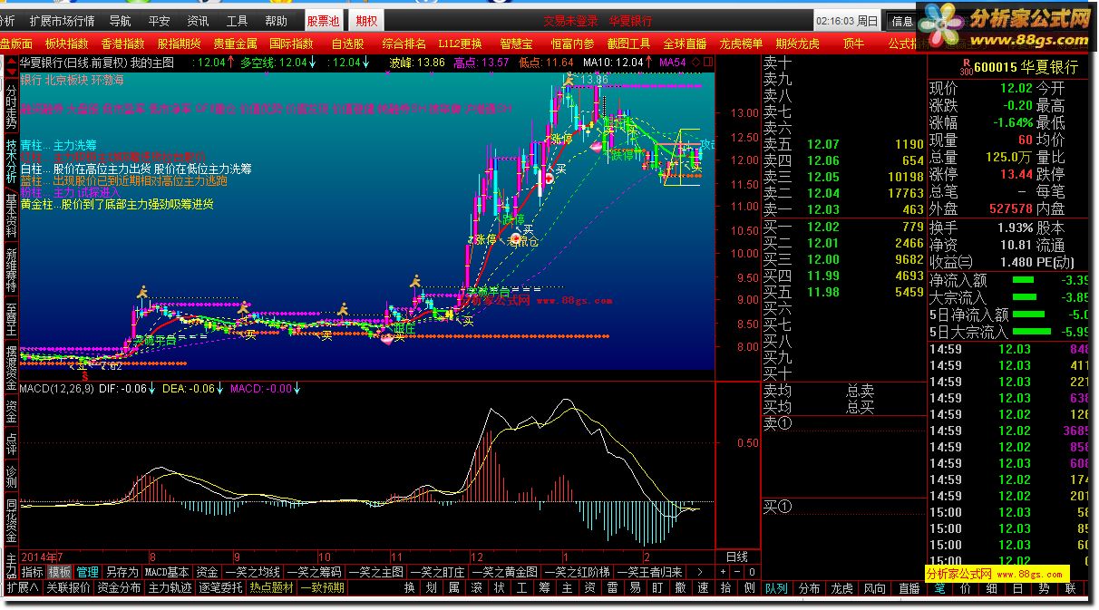Open the 同花资金 sidebar tab

tap(11, 520)
